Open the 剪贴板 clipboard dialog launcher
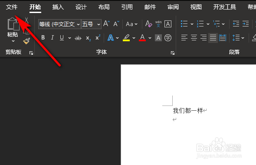Image resolution: width=256 pixels, height=165 pixels. (x=31, y=53)
